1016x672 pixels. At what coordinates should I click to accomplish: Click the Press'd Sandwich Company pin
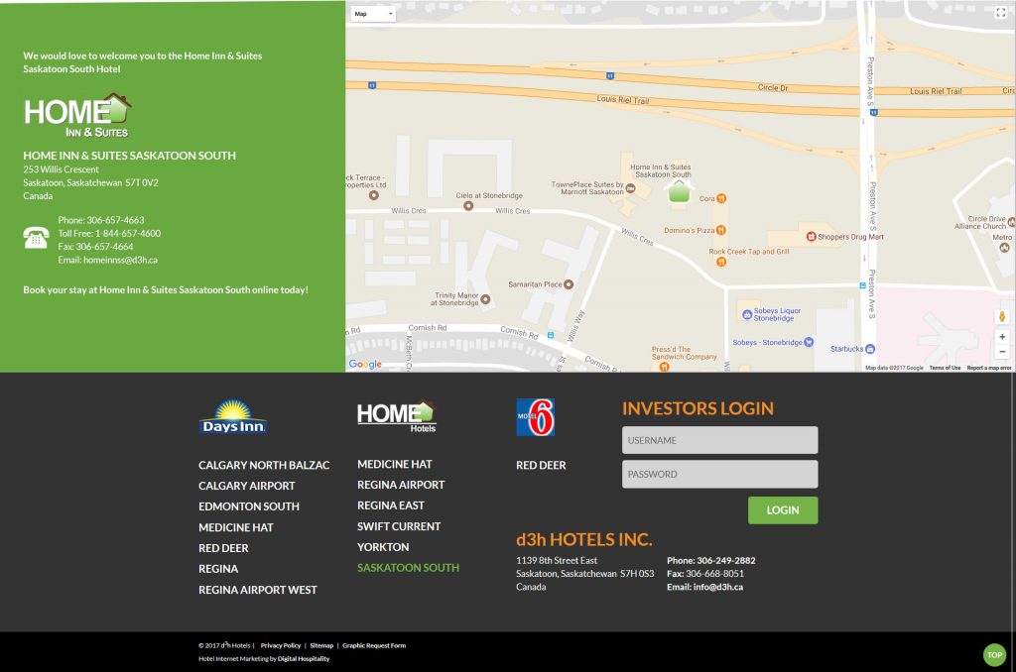click(664, 367)
